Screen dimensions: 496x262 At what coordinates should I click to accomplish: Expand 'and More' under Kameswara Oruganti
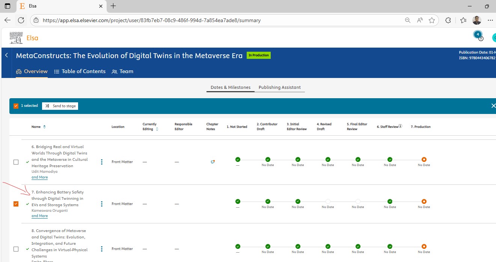tap(39, 216)
